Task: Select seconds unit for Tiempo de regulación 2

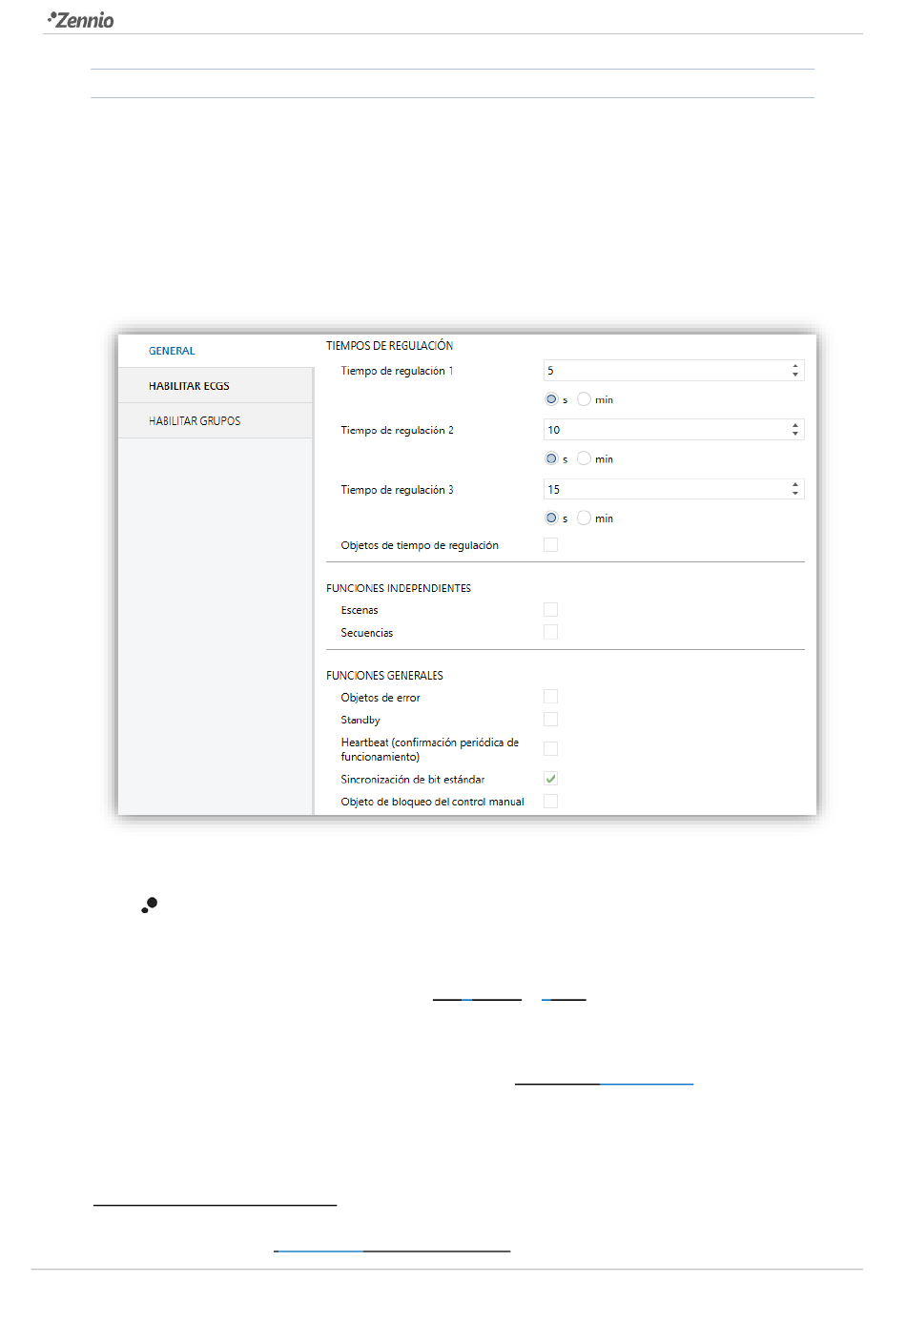Action: [x=551, y=458]
